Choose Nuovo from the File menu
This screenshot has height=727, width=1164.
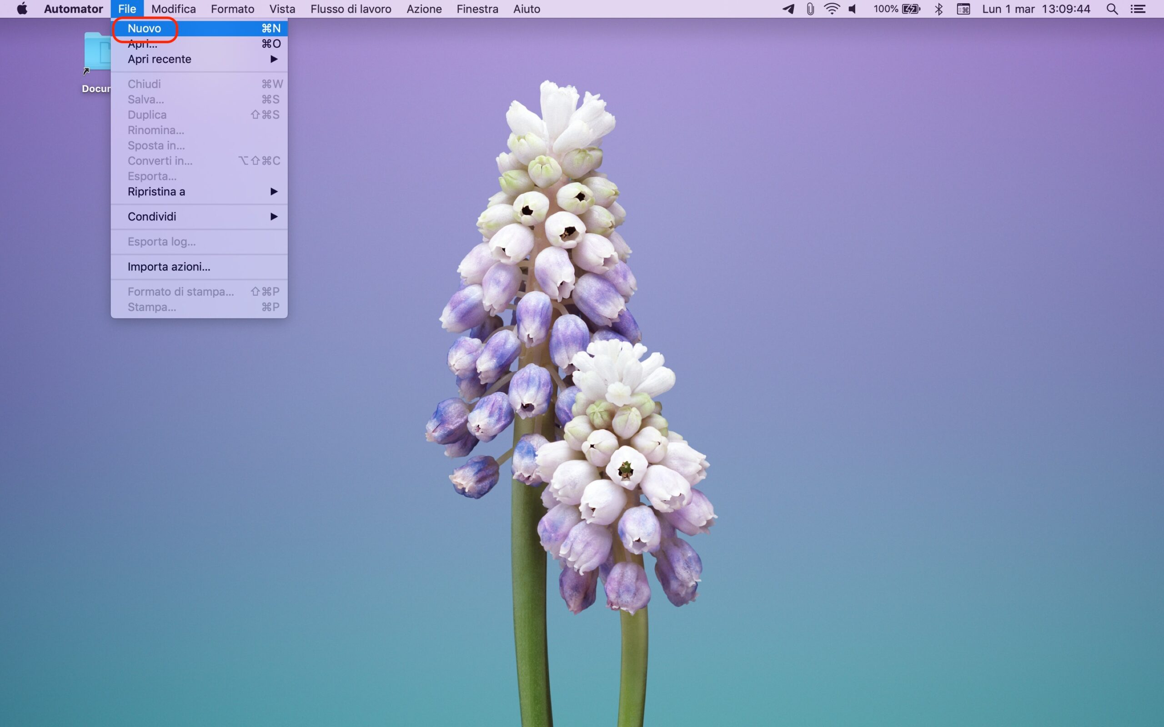(x=144, y=28)
